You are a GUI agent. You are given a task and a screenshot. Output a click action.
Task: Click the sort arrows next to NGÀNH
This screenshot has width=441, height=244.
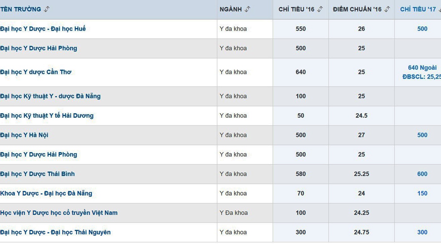click(247, 9)
